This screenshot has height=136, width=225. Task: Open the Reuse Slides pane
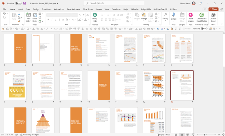35,17
